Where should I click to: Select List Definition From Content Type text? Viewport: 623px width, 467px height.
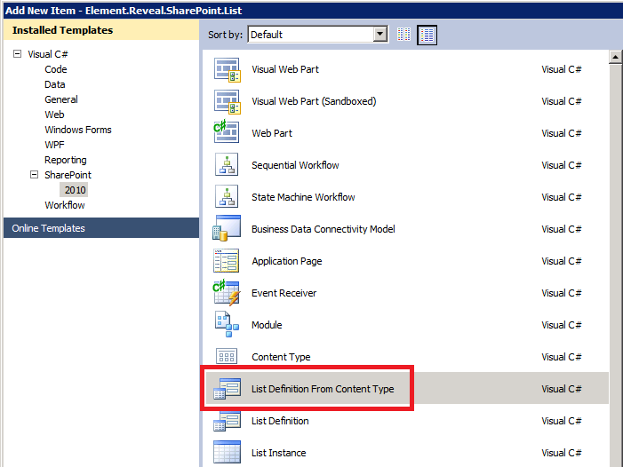(x=323, y=389)
